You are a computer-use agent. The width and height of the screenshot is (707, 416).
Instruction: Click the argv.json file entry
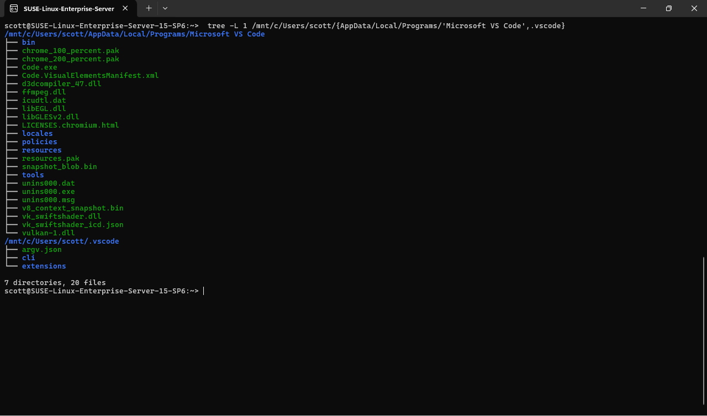click(x=41, y=250)
